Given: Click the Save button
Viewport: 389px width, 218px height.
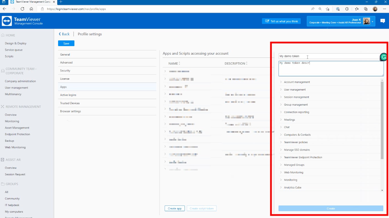Looking at the screenshot, I should [x=66, y=43].
